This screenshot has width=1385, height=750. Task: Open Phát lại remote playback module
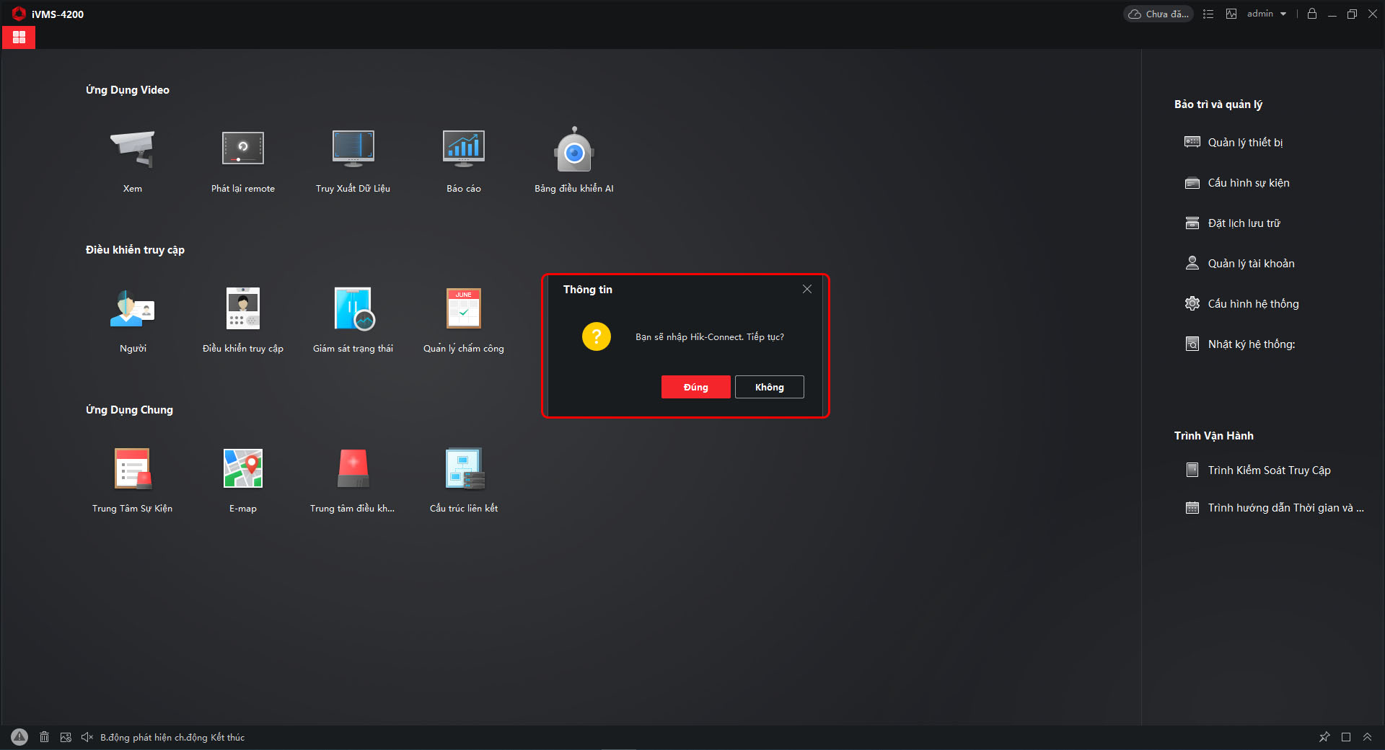click(x=242, y=150)
